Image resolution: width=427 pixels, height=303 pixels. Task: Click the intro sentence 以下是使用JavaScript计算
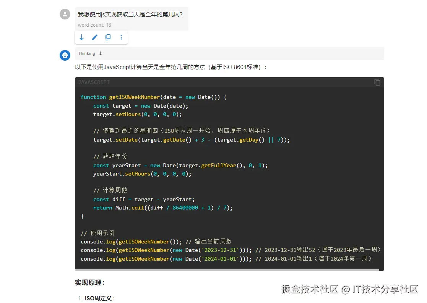click(x=171, y=67)
